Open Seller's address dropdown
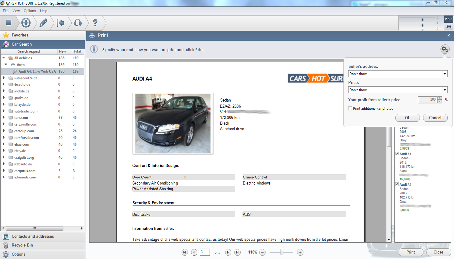This screenshot has height=259, width=454. click(445, 74)
